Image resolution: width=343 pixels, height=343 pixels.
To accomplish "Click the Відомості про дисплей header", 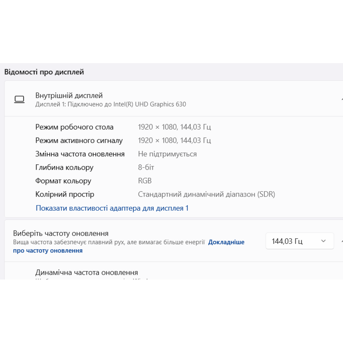I will pos(44,72).
